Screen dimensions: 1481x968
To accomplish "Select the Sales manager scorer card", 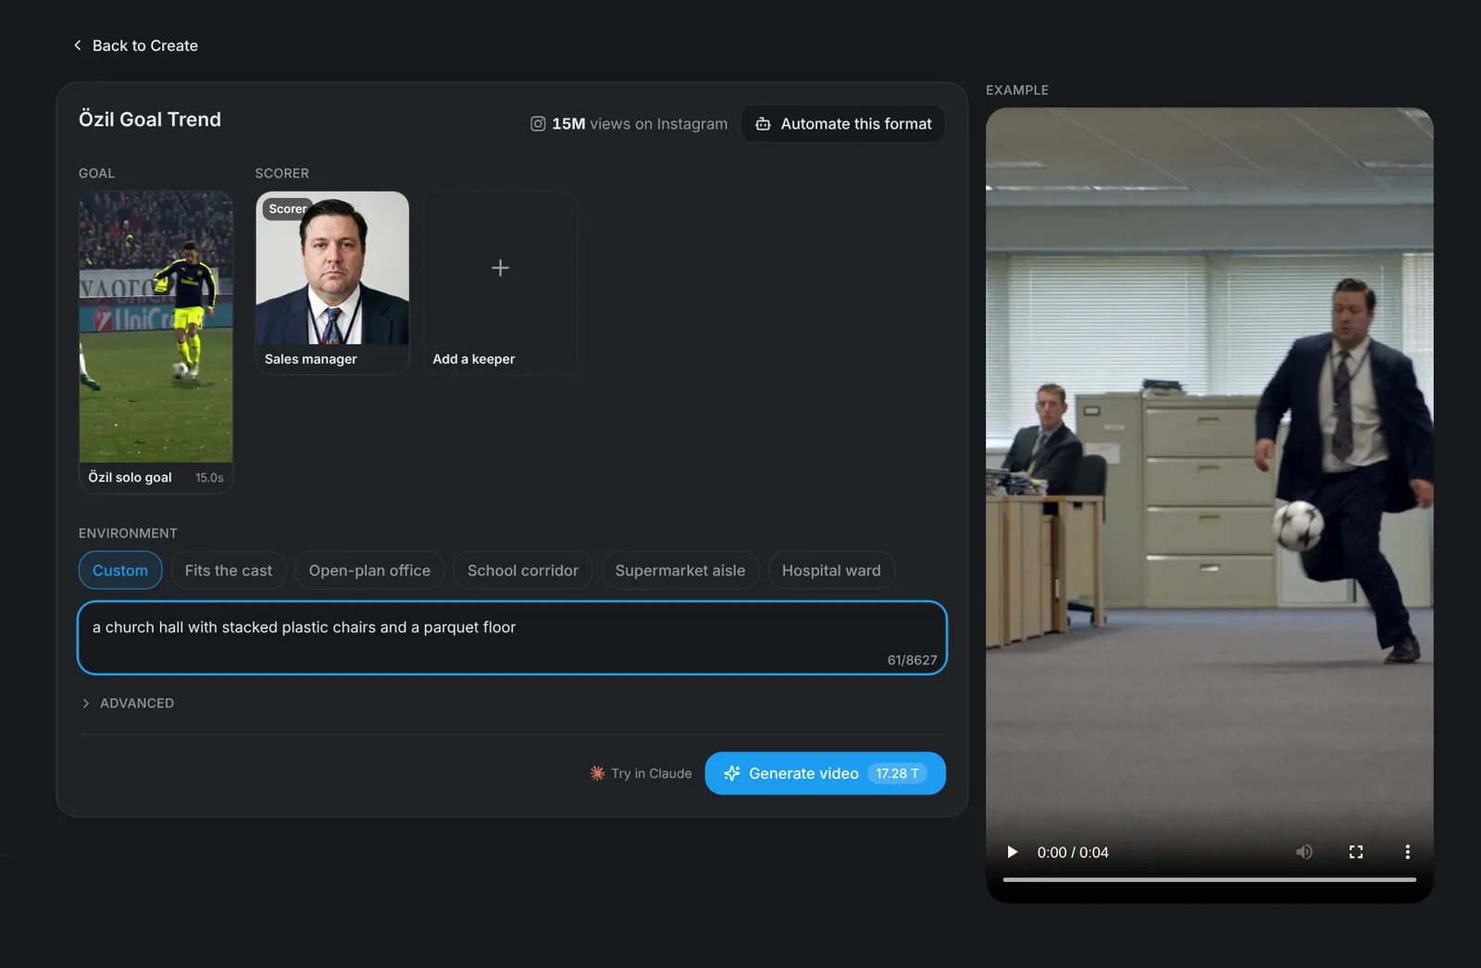I will (x=332, y=282).
